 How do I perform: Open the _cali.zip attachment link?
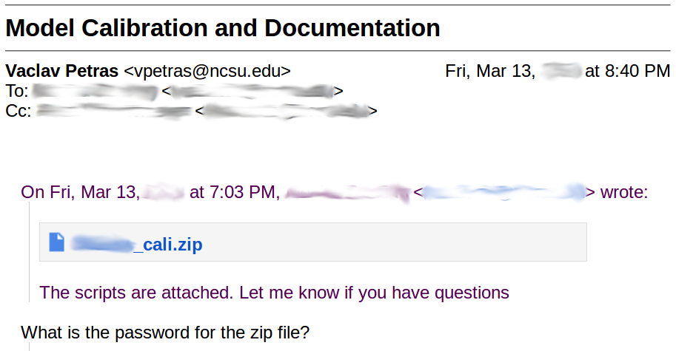point(137,245)
